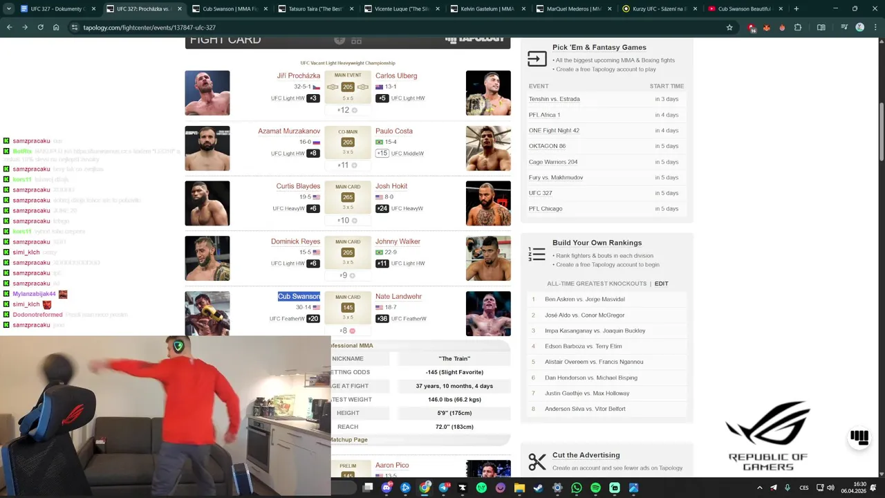Open 'Fury vs. Makhmudov' event
The height and width of the screenshot is (498, 885).
pyautogui.click(x=556, y=178)
